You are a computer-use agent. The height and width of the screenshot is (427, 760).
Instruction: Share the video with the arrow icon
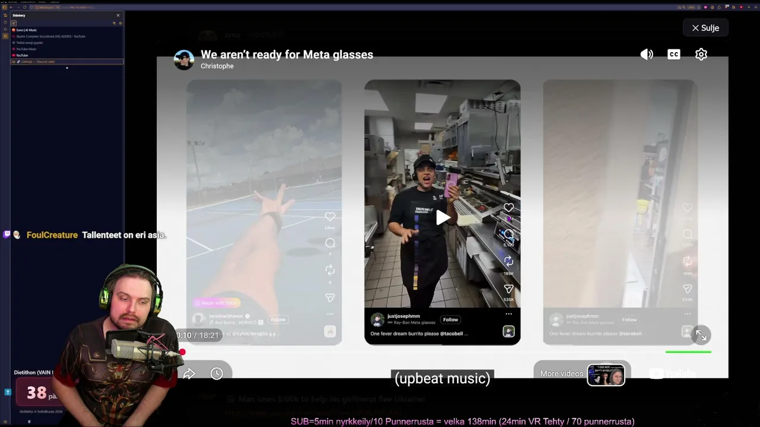pyautogui.click(x=189, y=374)
